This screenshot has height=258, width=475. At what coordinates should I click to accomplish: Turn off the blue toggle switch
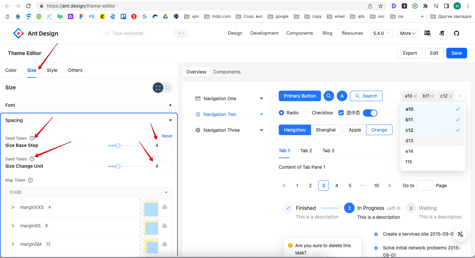pos(370,113)
